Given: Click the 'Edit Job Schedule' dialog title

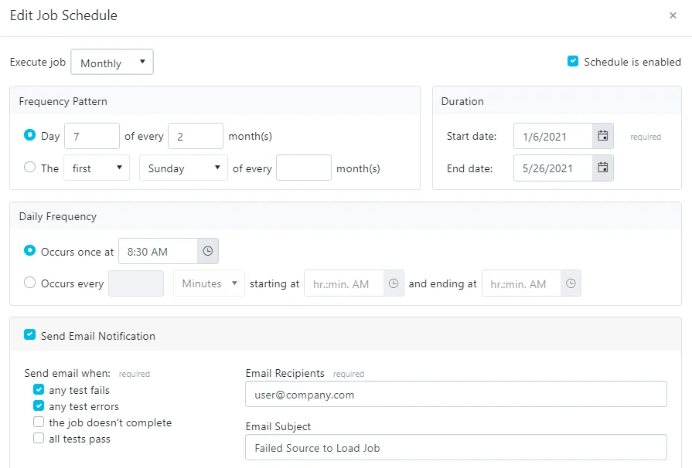Looking at the screenshot, I should tap(63, 15).
